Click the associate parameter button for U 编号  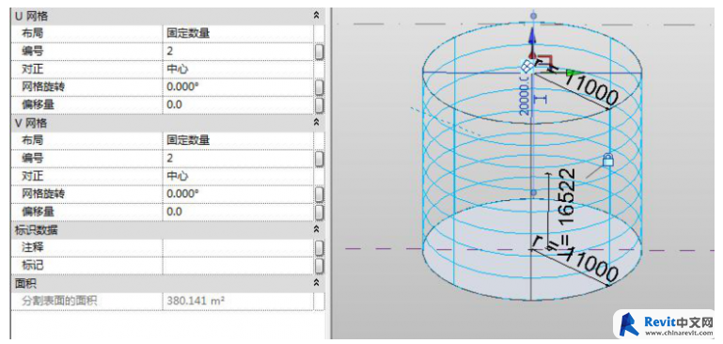coord(319,52)
